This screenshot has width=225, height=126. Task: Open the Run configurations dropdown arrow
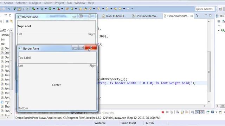pyautogui.click(x=54, y=9)
